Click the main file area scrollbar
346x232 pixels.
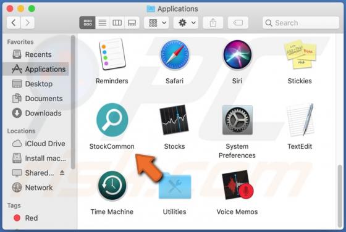pos(340,196)
